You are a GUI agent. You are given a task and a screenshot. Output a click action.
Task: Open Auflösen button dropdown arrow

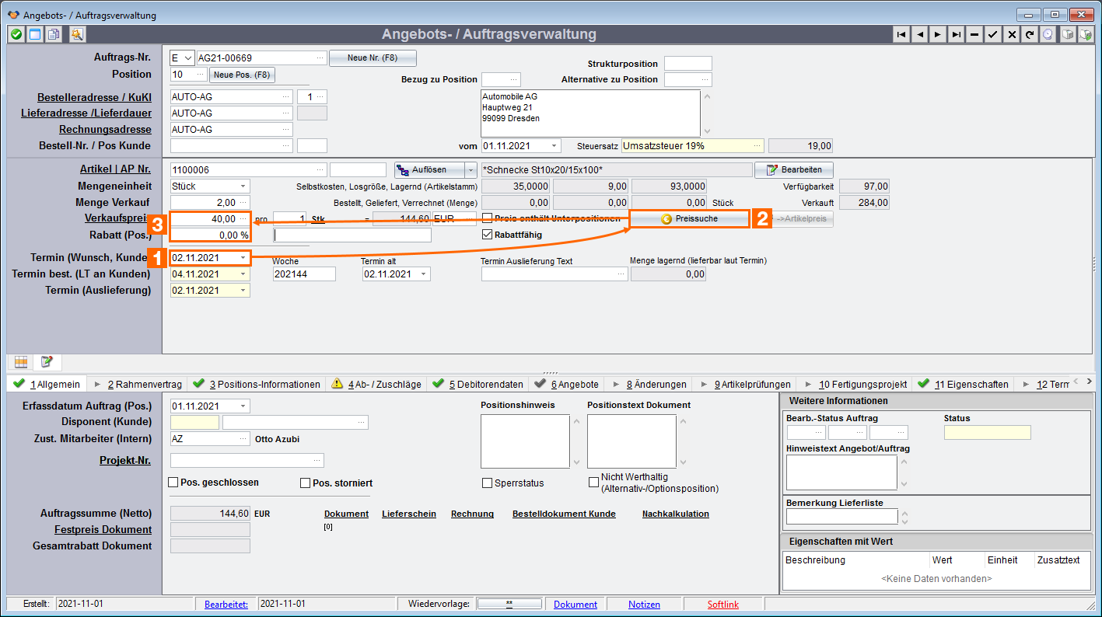pyautogui.click(x=470, y=169)
